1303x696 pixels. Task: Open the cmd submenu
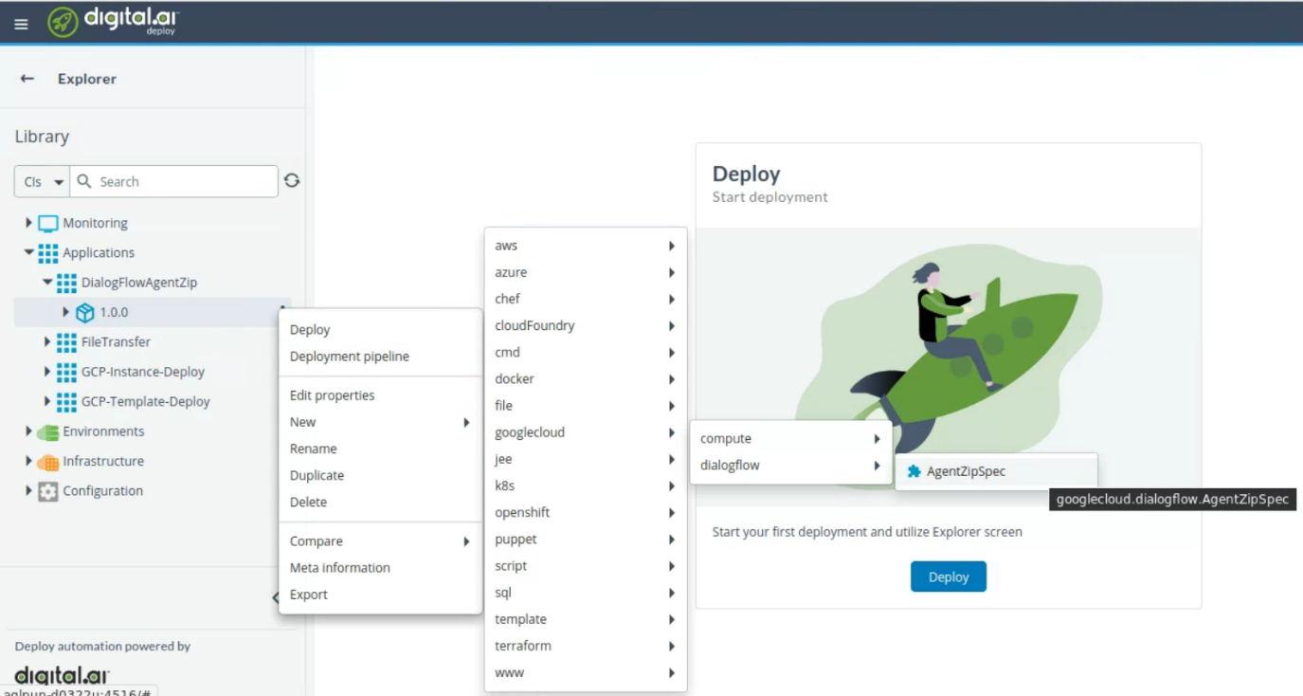[585, 352]
